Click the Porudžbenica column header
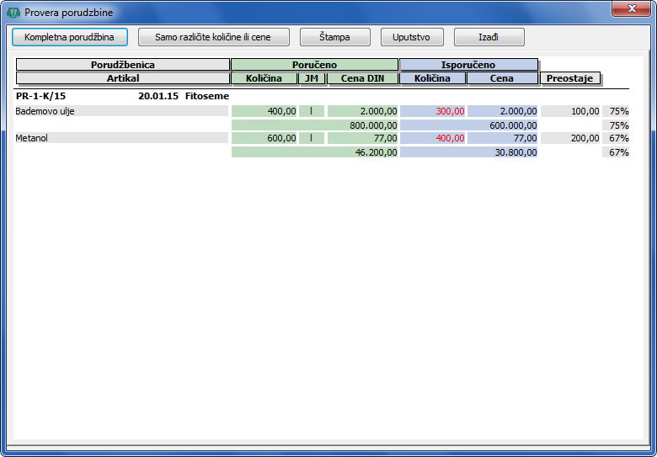This screenshot has height=457, width=657. point(122,65)
